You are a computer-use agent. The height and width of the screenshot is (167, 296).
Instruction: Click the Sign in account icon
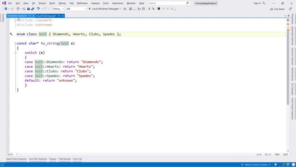tap(264, 3)
